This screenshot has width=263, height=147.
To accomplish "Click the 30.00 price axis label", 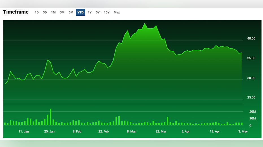I will coord(251,78).
